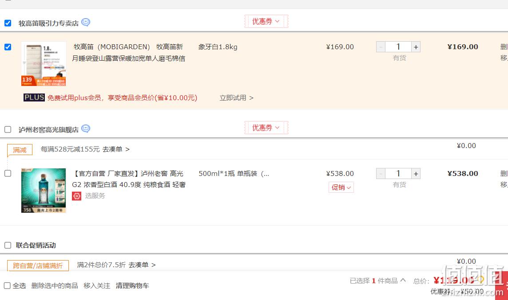Click the 象牙白1.8kg specification text
The image size is (508, 300).
218,47
